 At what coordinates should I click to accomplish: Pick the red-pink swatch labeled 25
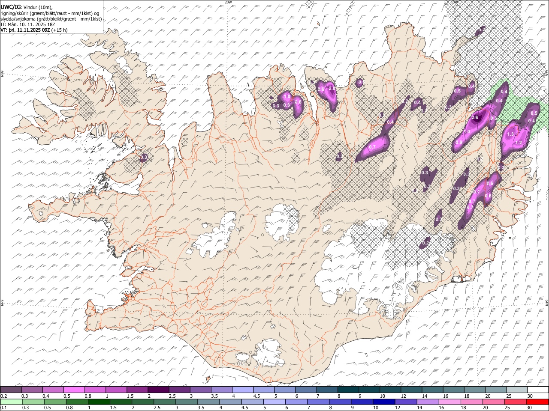(515, 402)
